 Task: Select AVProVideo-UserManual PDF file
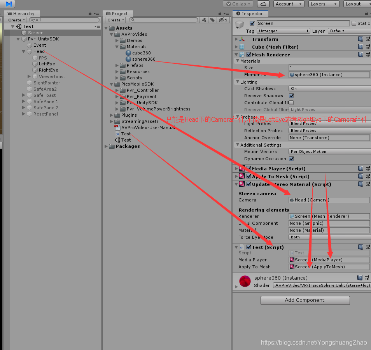[x=148, y=128]
